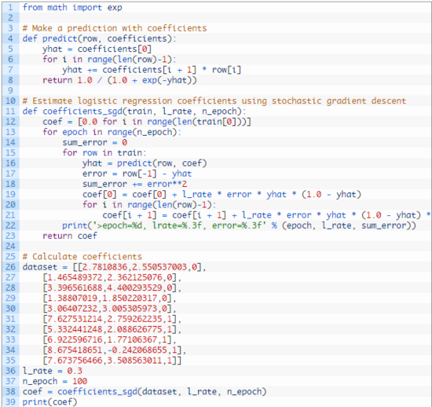Screen dimensions: 432x407
Task: Click line number 31 in gutter
Action: (10, 319)
